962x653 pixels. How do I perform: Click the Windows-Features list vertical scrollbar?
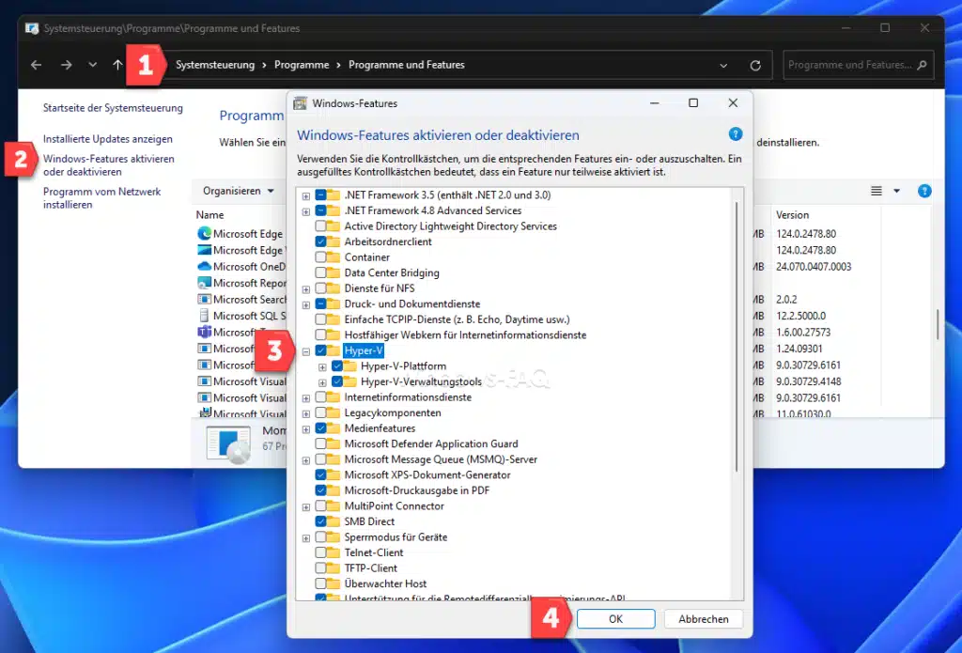(x=737, y=336)
